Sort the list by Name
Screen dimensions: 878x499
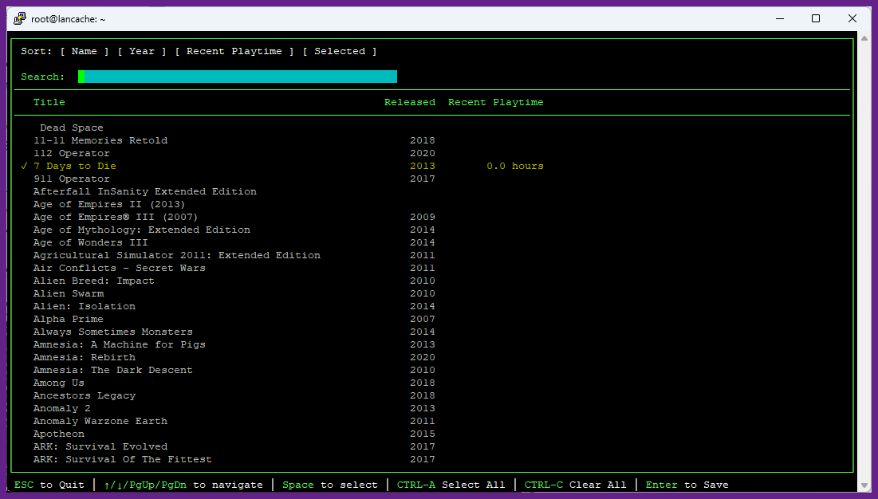[84, 52]
